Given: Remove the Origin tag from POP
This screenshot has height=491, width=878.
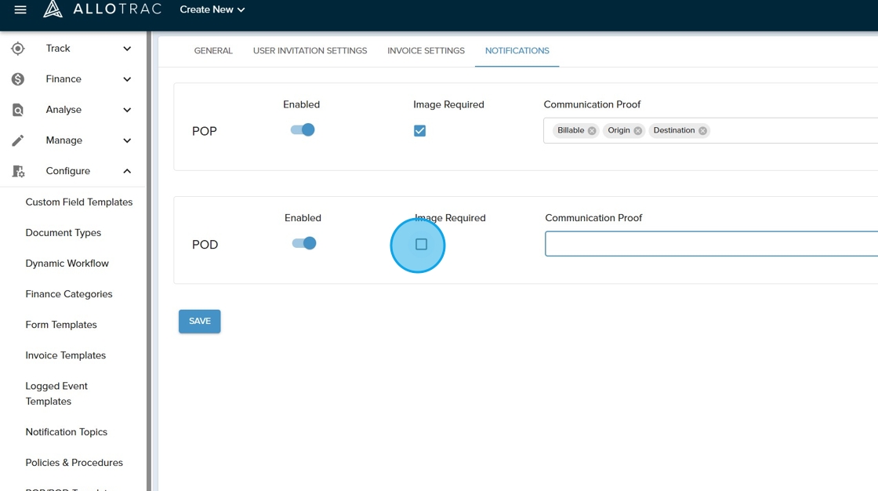Looking at the screenshot, I should click(638, 131).
